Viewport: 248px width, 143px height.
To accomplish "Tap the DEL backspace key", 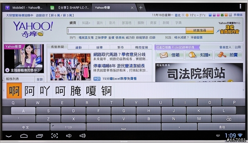I will 228,119.
